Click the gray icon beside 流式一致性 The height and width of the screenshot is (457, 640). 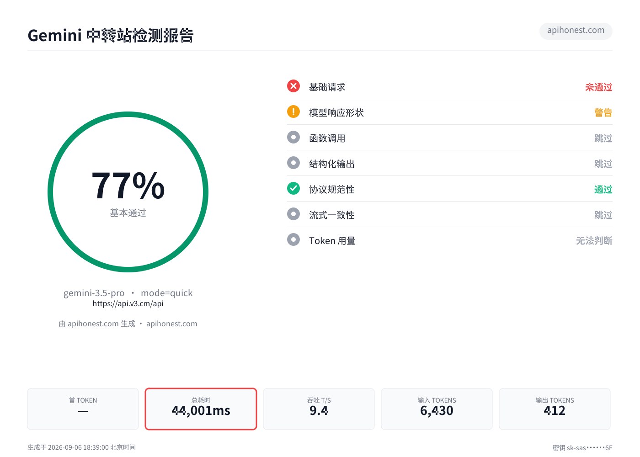(x=293, y=214)
